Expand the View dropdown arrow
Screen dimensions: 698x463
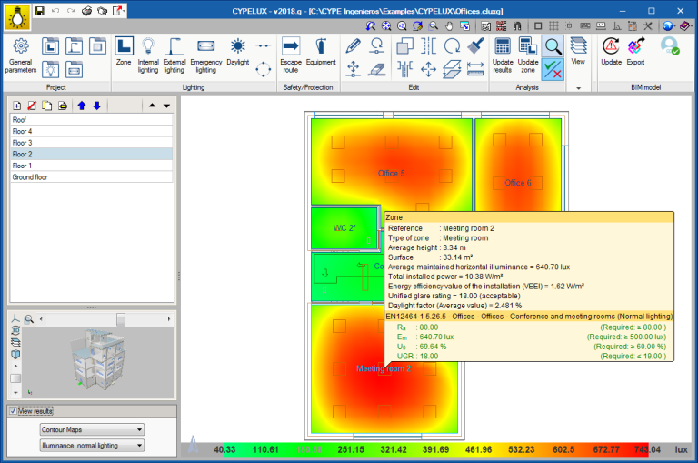(578, 88)
